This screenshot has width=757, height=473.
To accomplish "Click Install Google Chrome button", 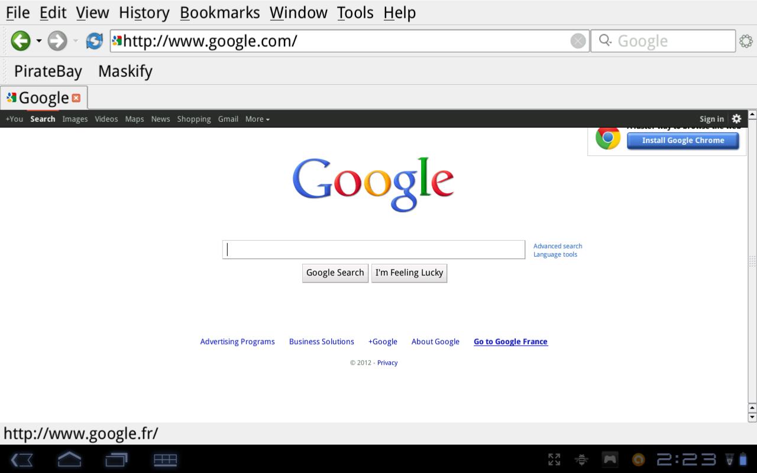I will pyautogui.click(x=683, y=140).
